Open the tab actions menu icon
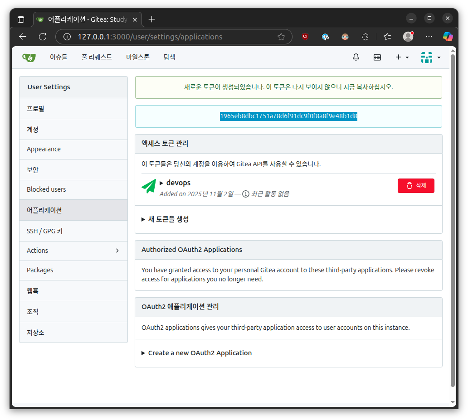 [x=21, y=19]
